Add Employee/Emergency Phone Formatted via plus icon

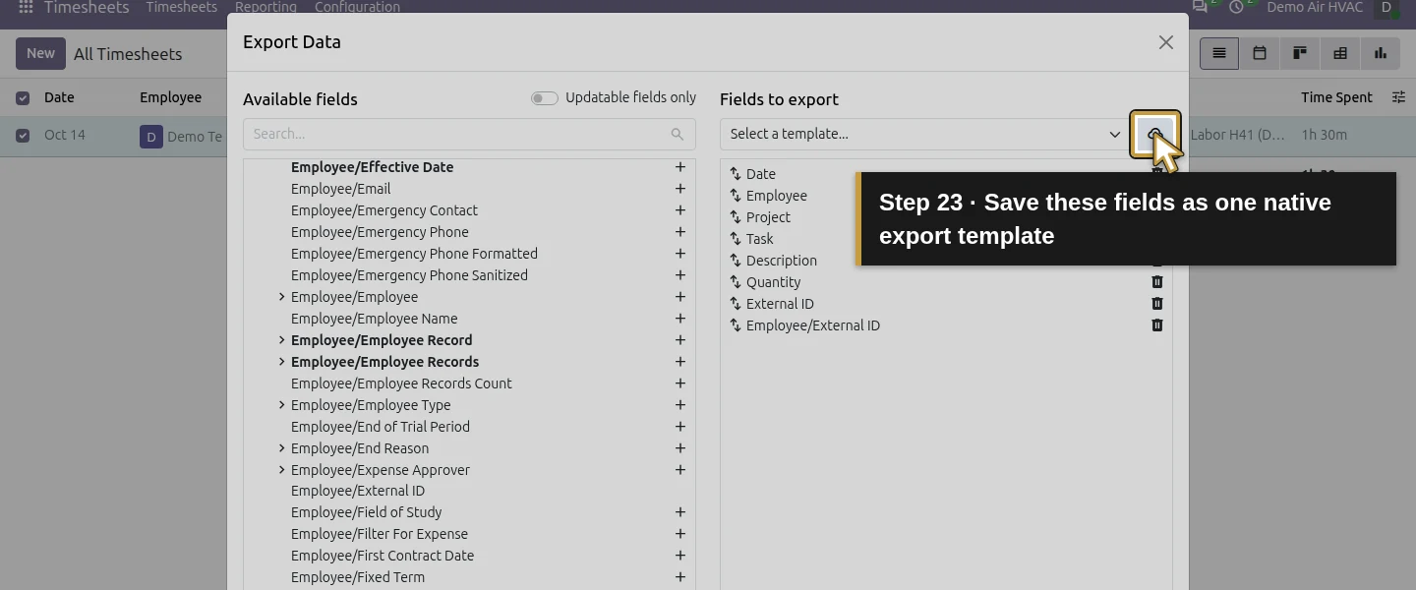point(679,254)
